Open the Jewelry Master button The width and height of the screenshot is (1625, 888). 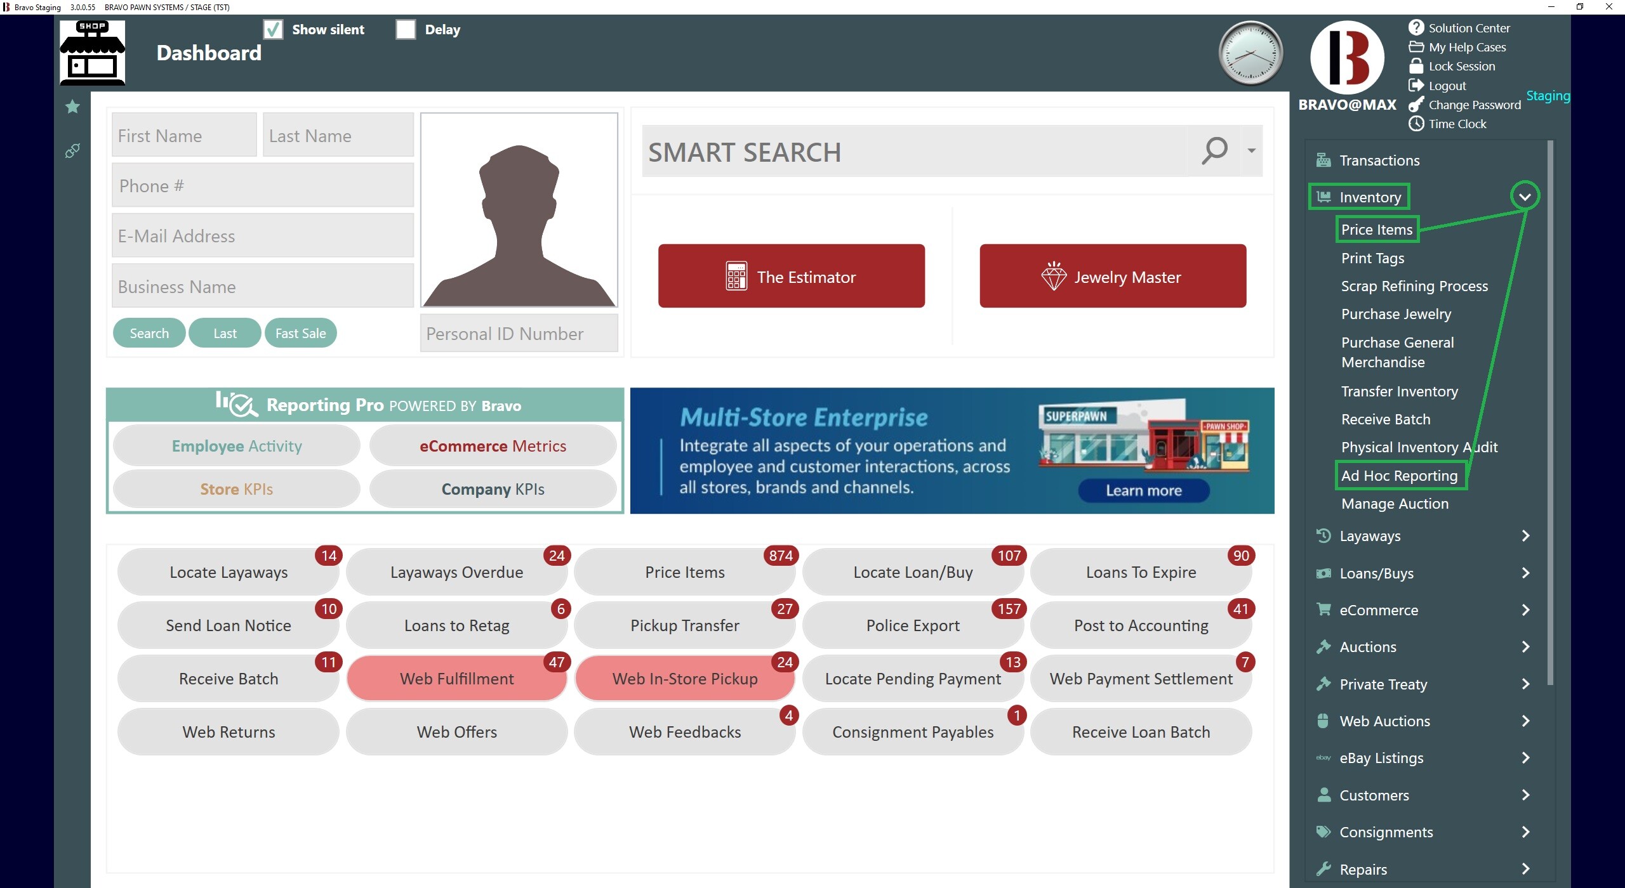(1112, 277)
